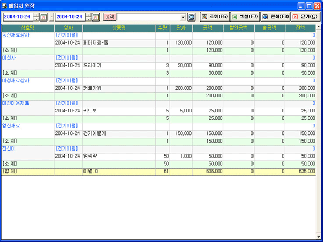
Task: Click product 전기예열기
Action: [95, 133]
